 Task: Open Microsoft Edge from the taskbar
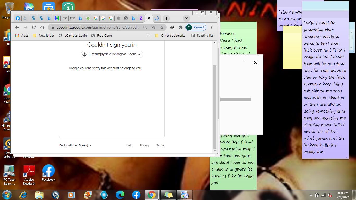120,195
